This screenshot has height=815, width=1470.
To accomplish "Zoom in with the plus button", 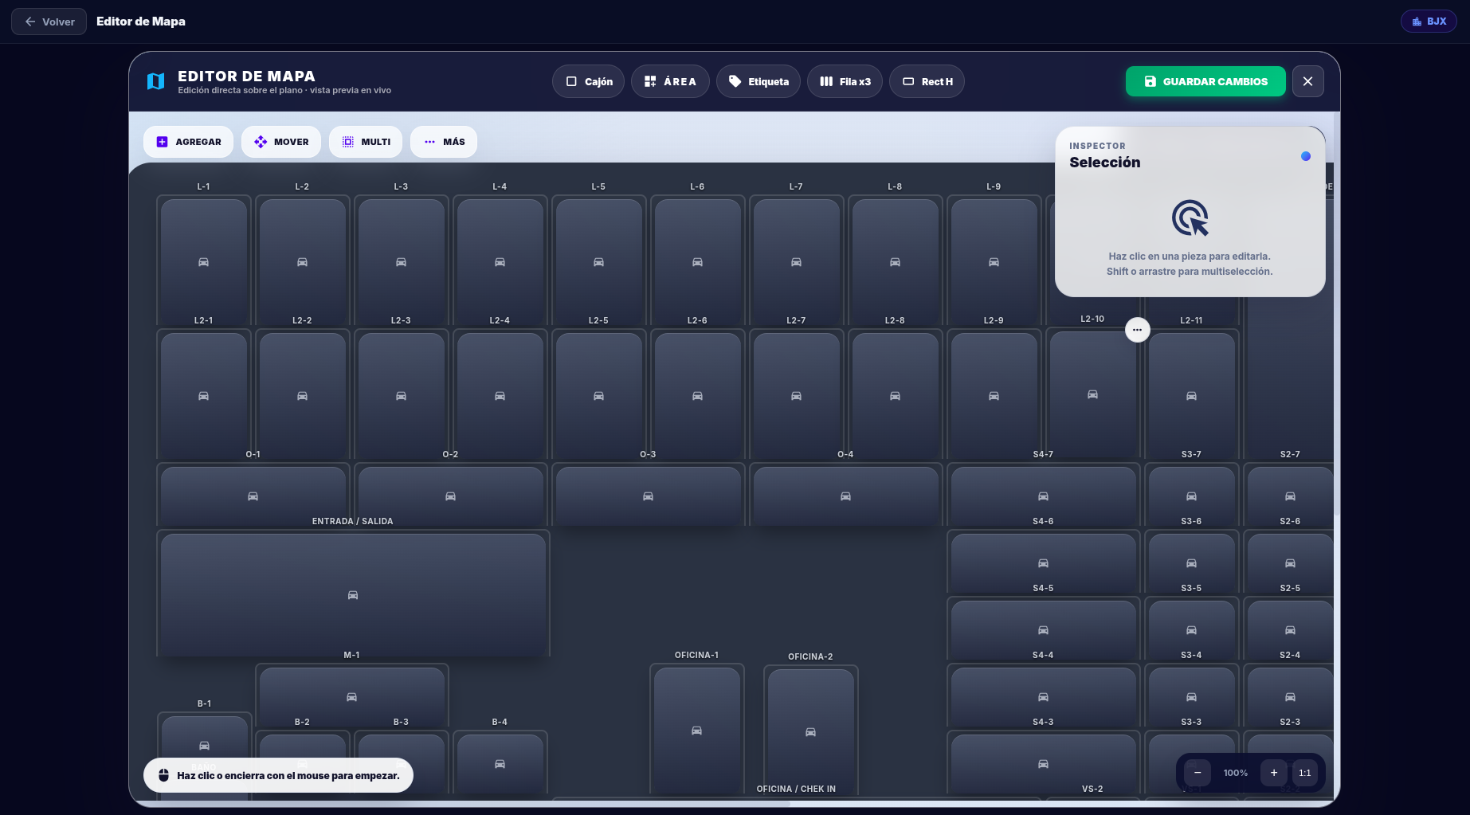I will [x=1273, y=773].
